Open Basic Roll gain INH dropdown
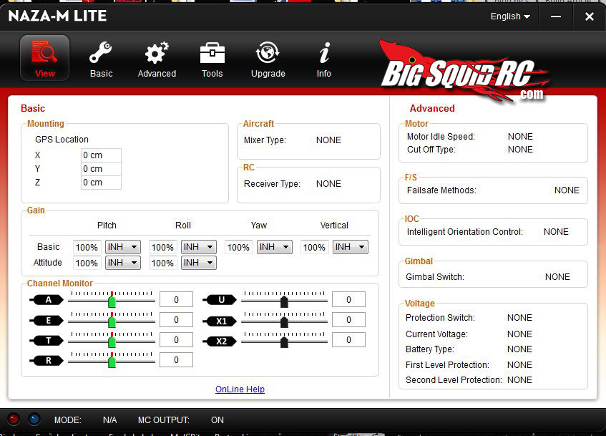Image resolution: width=606 pixels, height=436 pixels. click(199, 247)
